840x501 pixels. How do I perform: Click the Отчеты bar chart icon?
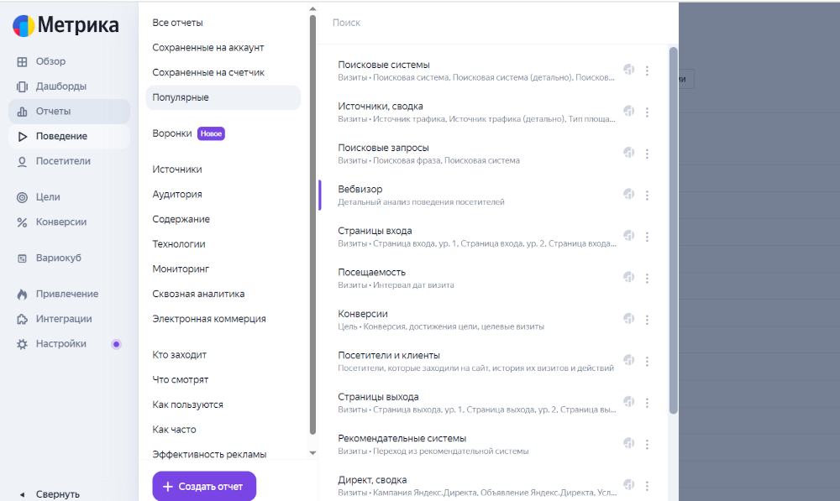tap(22, 112)
